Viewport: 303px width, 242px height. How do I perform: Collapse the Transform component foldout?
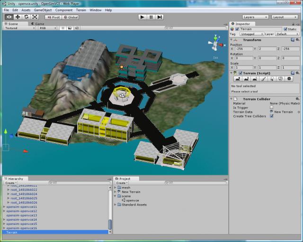click(x=232, y=40)
